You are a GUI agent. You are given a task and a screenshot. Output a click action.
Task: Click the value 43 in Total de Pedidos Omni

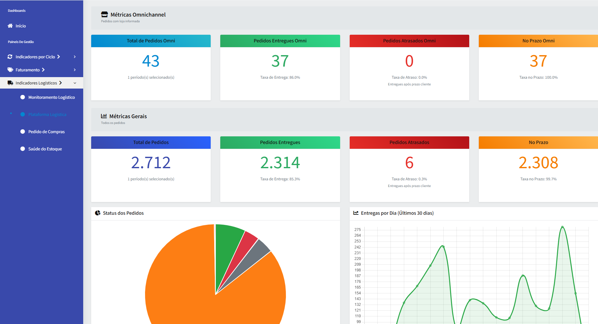point(151,61)
